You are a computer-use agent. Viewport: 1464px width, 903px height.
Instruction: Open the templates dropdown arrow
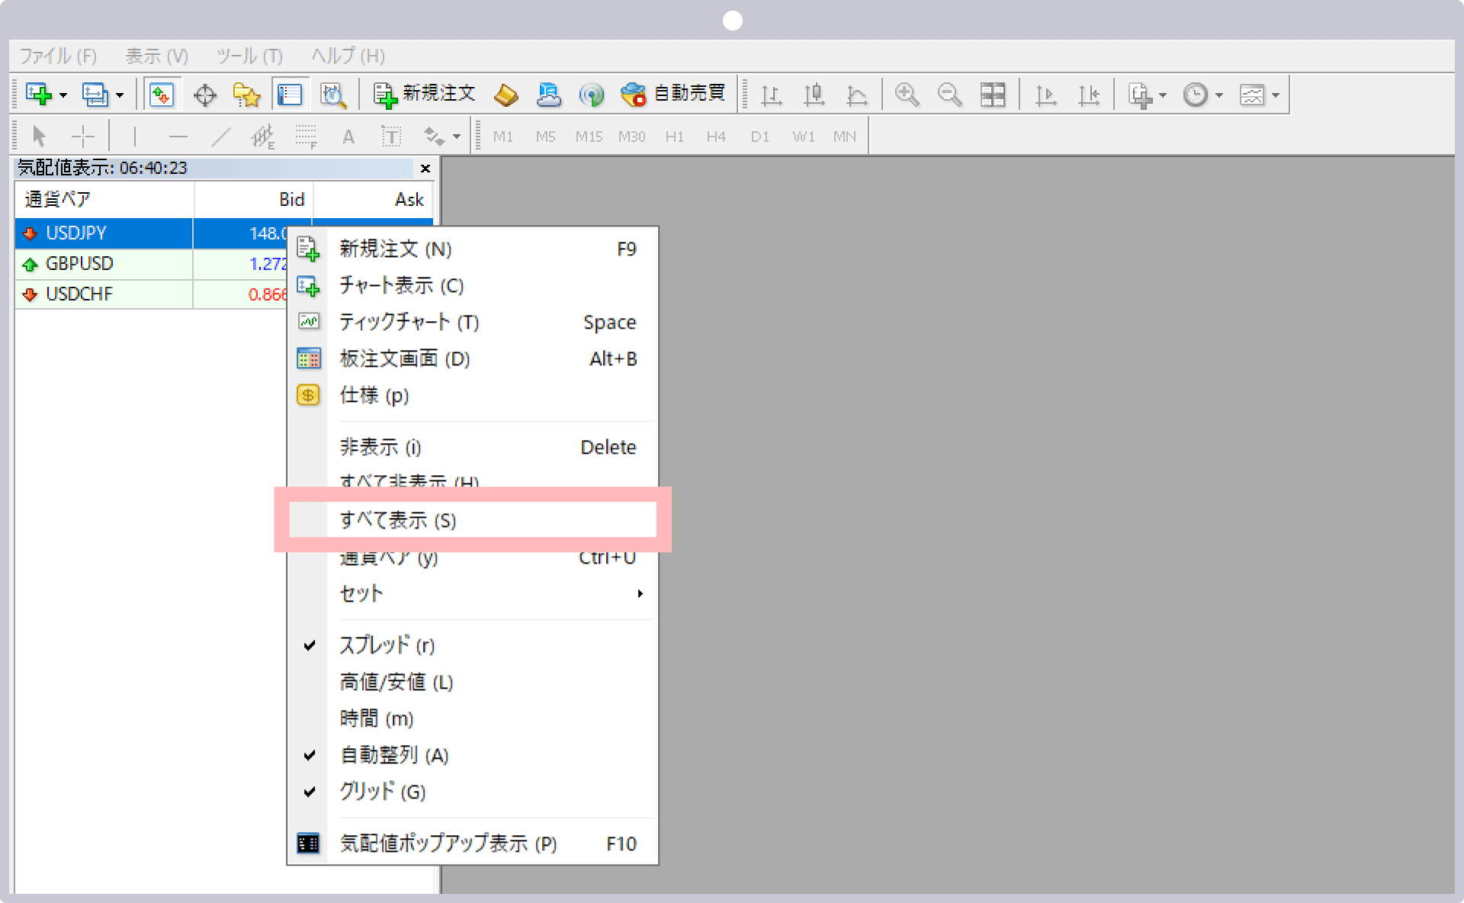pyautogui.click(x=1276, y=95)
